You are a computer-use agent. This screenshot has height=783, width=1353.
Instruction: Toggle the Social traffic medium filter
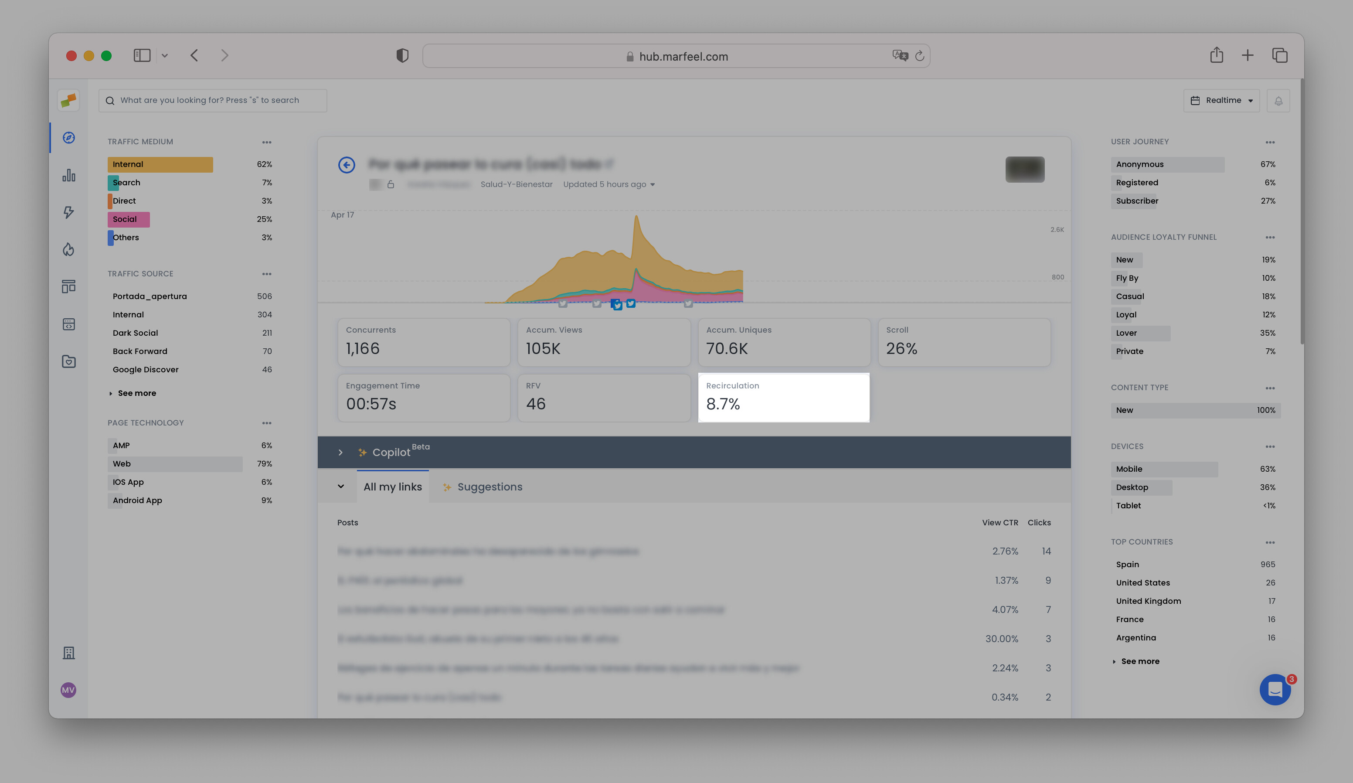[128, 219]
